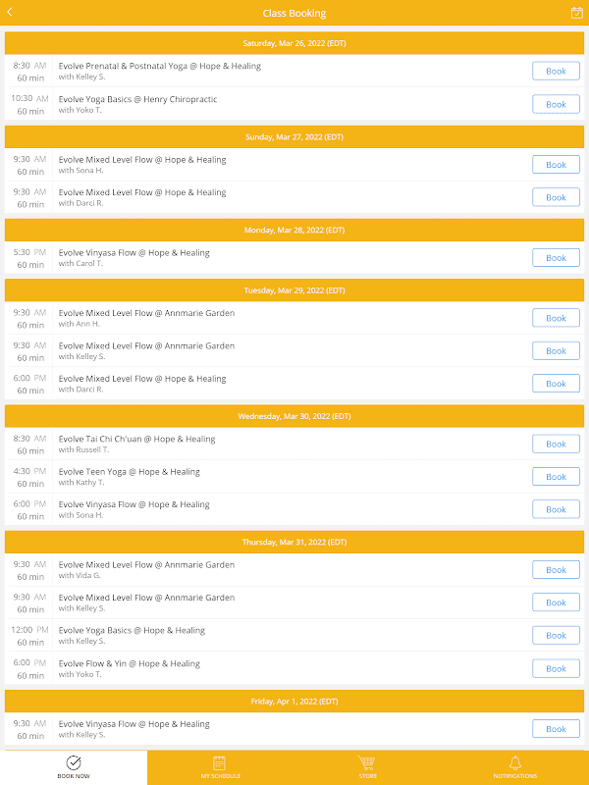Open Thursday Yoga Basics at Hope & Healing
Image resolution: width=589 pixels, height=785 pixels.
click(x=132, y=635)
